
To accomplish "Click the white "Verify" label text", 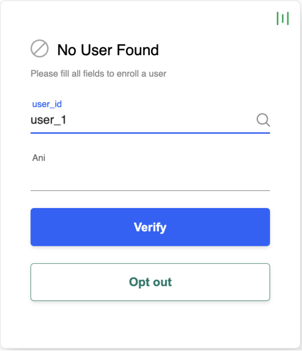I will [150, 227].
